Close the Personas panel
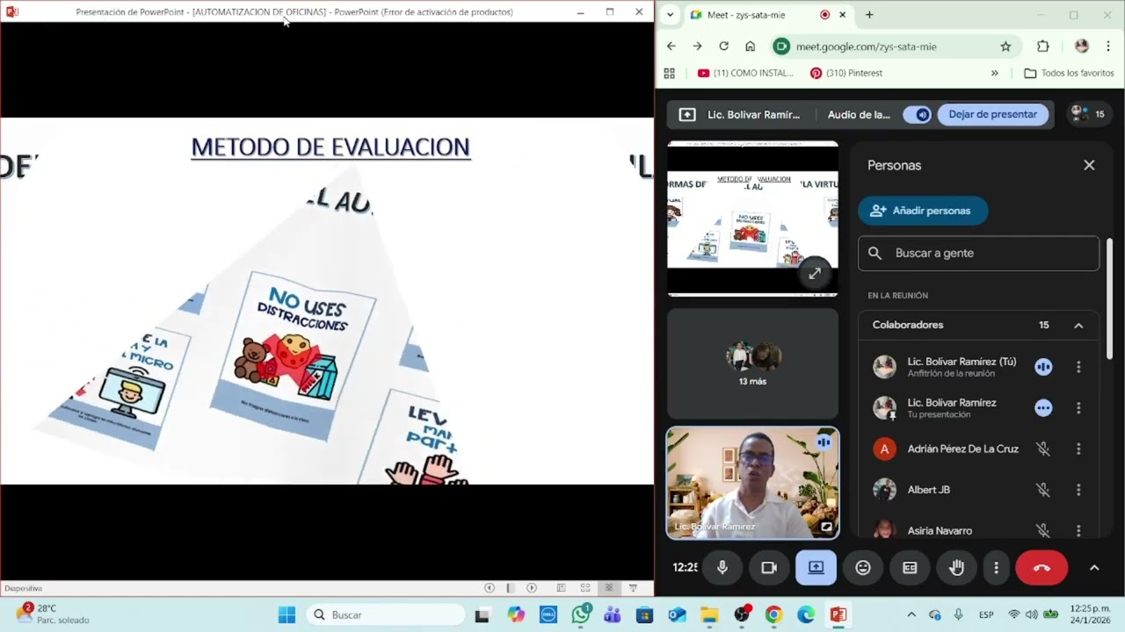 tap(1089, 165)
